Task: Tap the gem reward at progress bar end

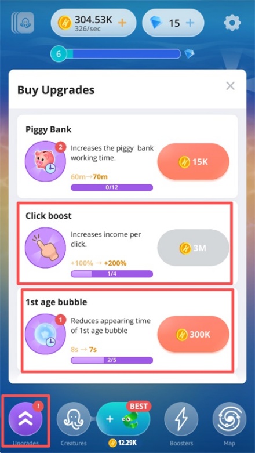Action: (x=190, y=54)
